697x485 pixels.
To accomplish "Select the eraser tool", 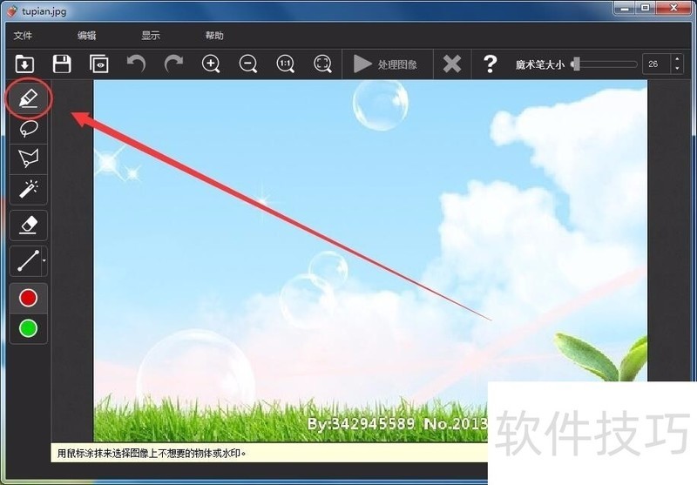I will click(x=29, y=226).
